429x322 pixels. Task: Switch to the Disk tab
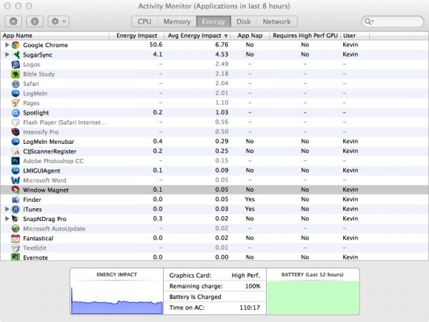244,21
